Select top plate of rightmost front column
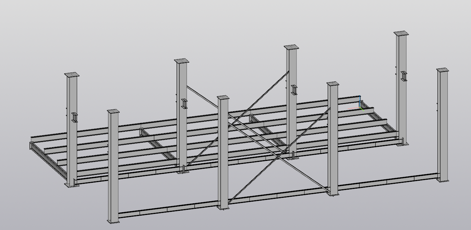The width and height of the screenshot is (471, 230). (x=443, y=70)
